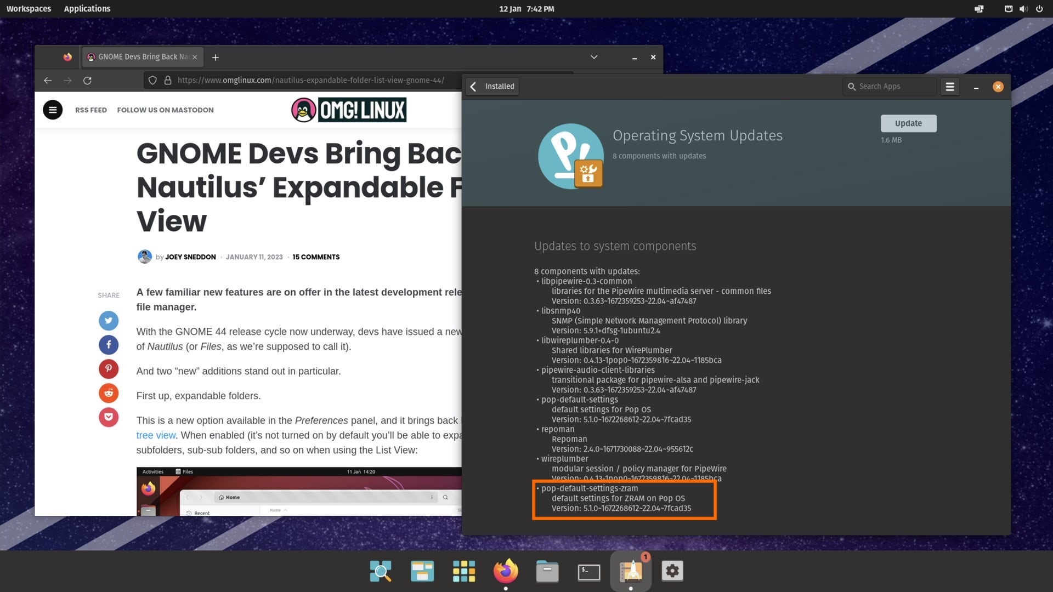This screenshot has height=592, width=1053.
Task: Click the author avatar next to Joey Sneddon
Action: tap(144, 257)
